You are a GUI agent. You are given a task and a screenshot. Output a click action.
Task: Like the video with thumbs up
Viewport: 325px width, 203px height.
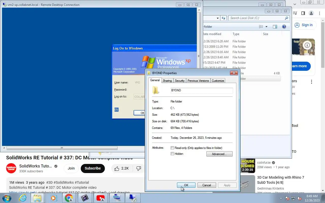122,168
